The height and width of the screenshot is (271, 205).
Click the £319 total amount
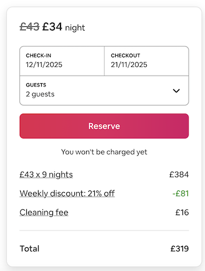(179, 248)
